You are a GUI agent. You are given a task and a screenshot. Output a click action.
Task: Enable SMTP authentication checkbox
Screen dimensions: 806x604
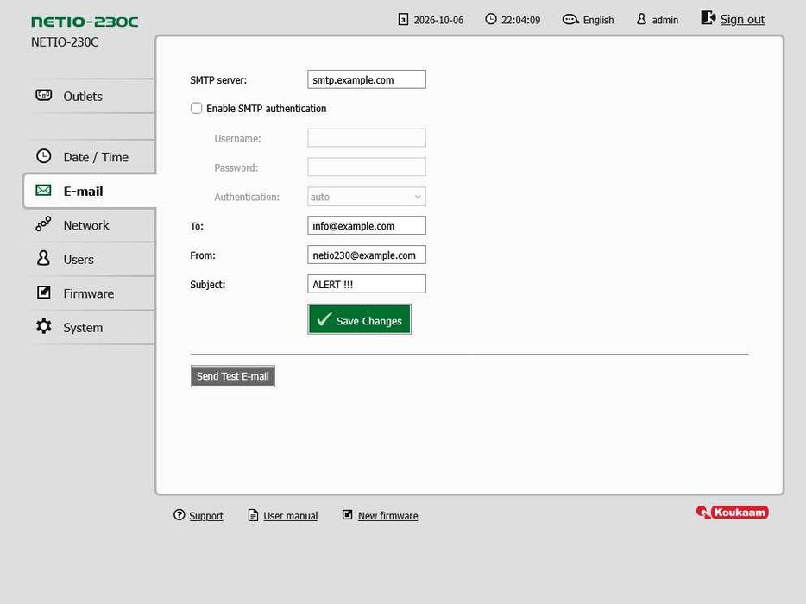pyautogui.click(x=197, y=109)
